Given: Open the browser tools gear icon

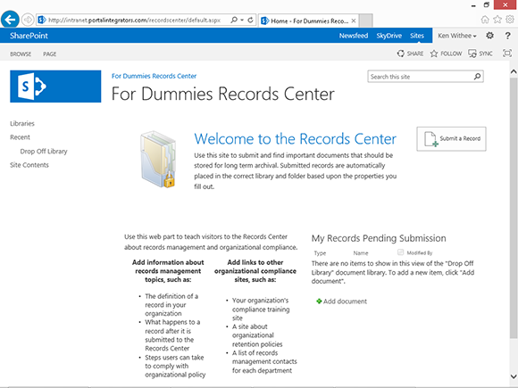Looking at the screenshot, I should click(510, 20).
